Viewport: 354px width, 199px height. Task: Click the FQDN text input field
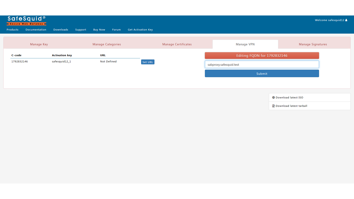pyautogui.click(x=262, y=64)
